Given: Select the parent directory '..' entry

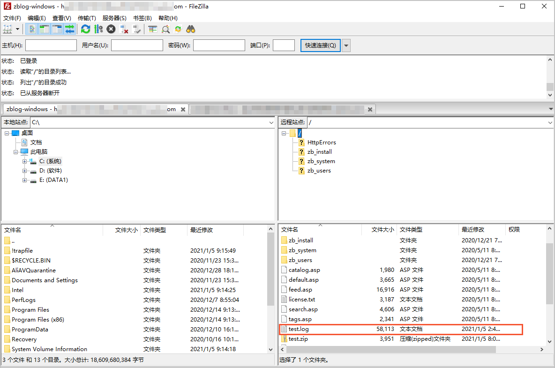Looking at the screenshot, I should (x=135, y=241).
